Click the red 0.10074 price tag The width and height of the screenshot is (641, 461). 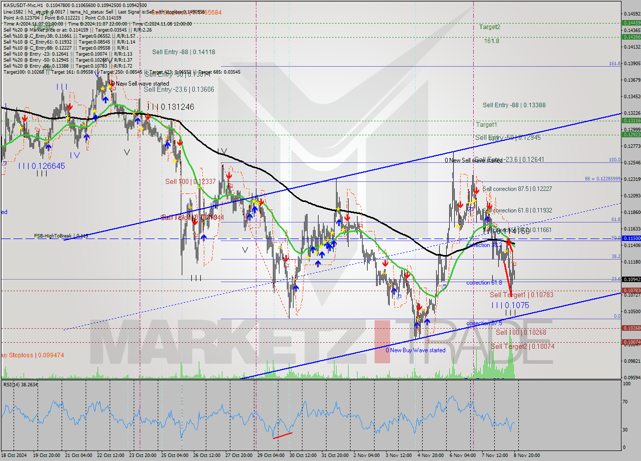click(x=631, y=342)
